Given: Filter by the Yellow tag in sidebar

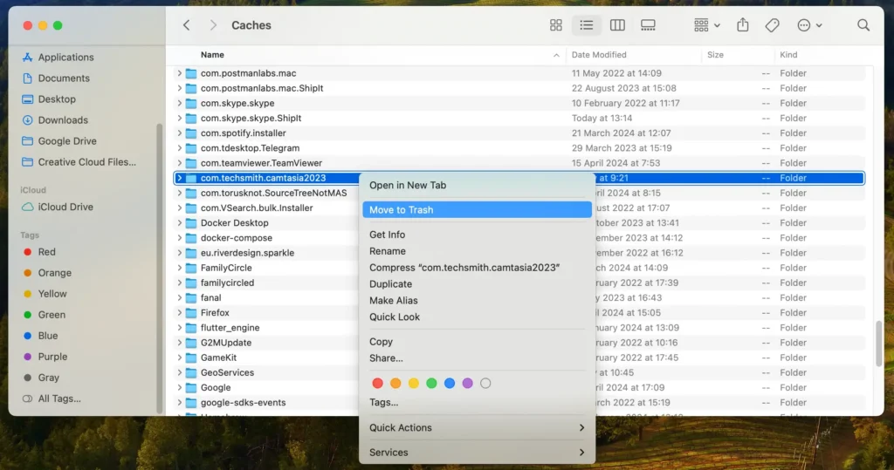Looking at the screenshot, I should [45, 294].
